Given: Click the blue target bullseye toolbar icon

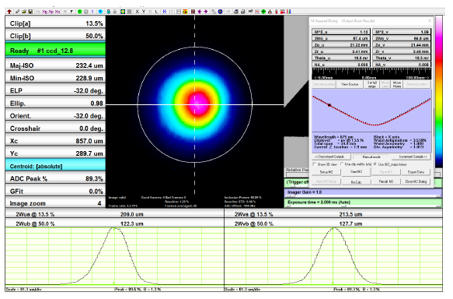Looking at the screenshot, I should (220, 12).
